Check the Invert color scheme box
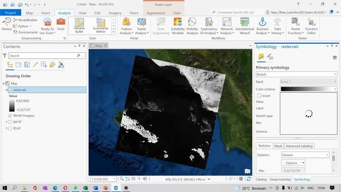This screenshot has width=341, height=192. tap(259, 95)
